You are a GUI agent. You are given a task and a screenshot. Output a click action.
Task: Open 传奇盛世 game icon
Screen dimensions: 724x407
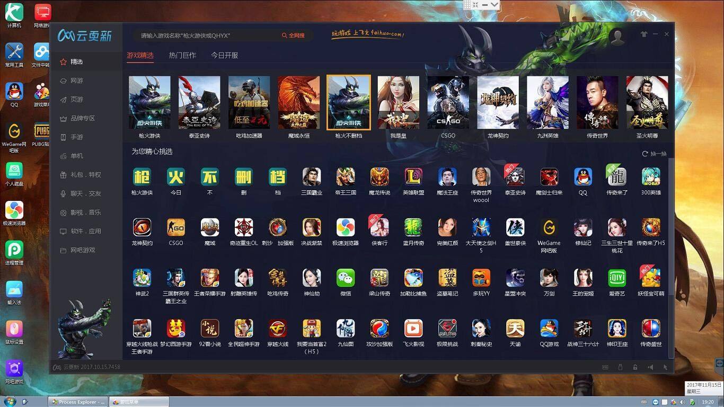click(x=651, y=328)
